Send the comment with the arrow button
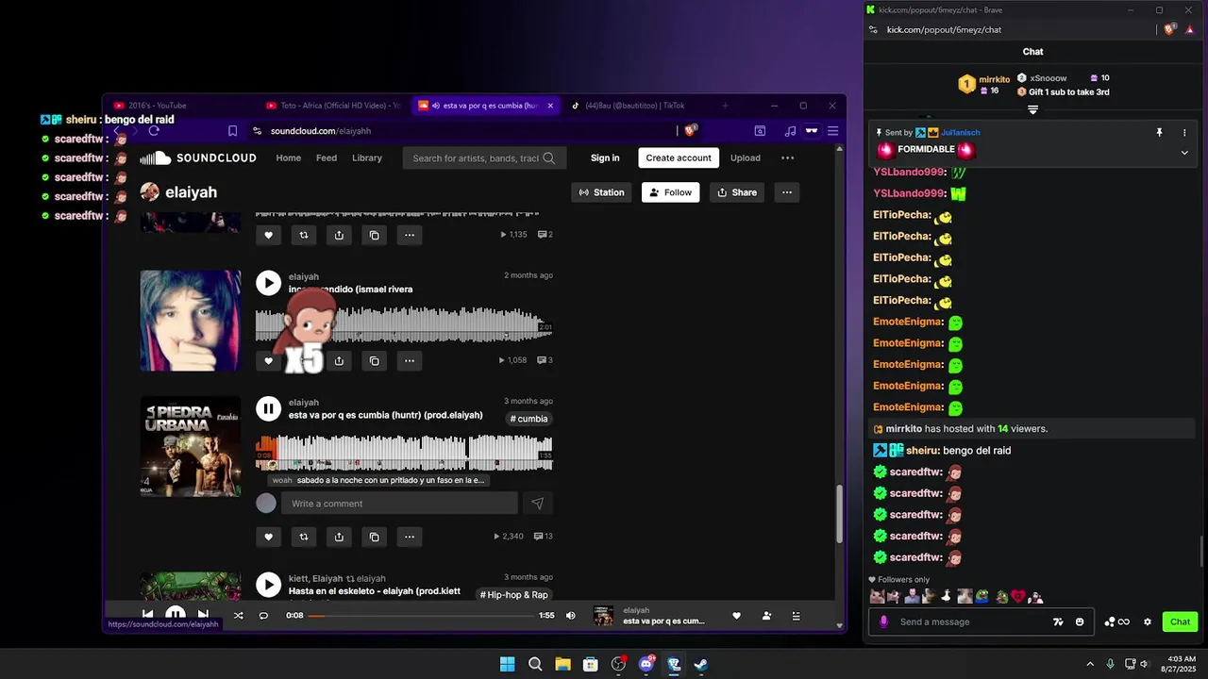 pos(537,504)
